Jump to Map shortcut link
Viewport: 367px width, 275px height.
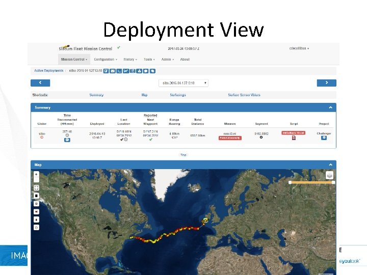pyautogui.click(x=144, y=95)
